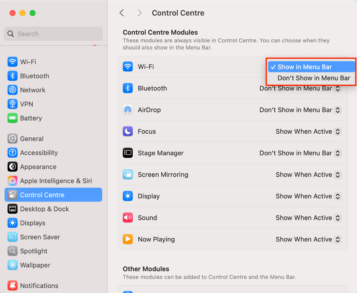Click the Bluetooth icon in Control Centre Modules
Viewport: 357px width, 293px height.
(x=127, y=88)
